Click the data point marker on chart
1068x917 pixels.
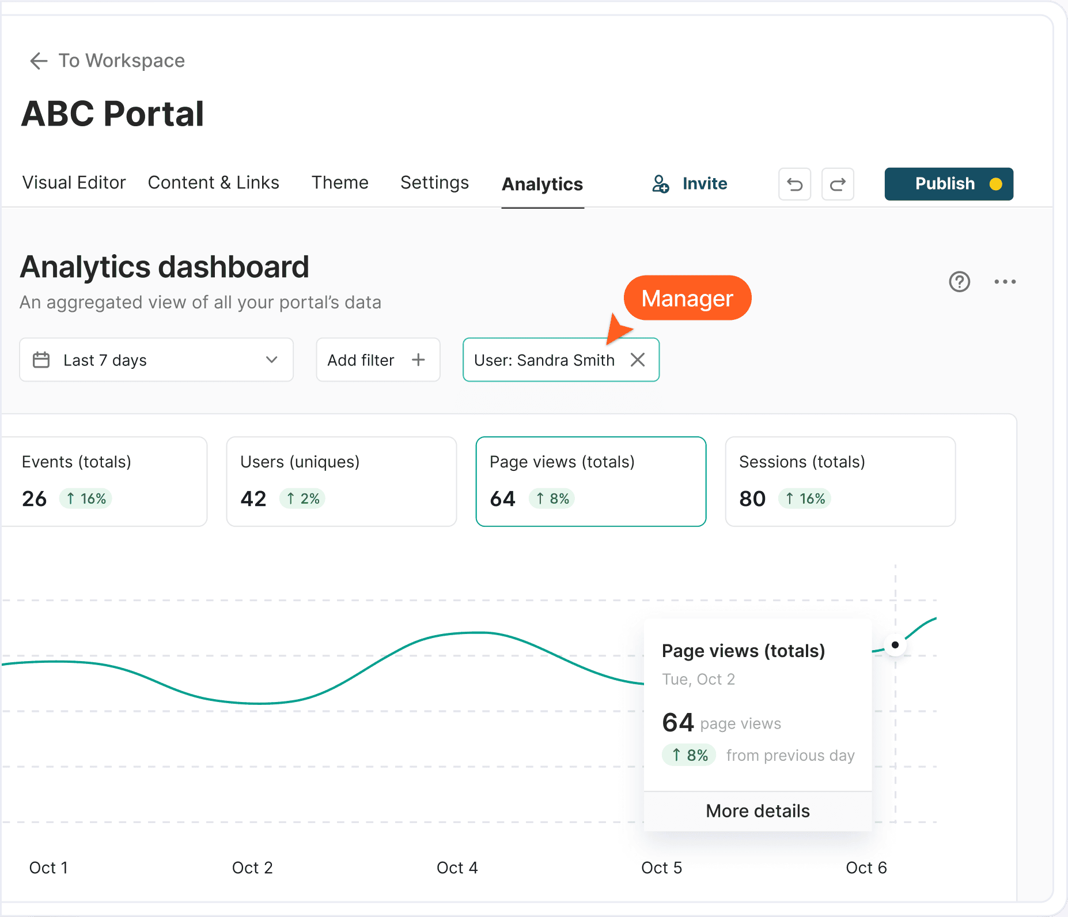[895, 645]
